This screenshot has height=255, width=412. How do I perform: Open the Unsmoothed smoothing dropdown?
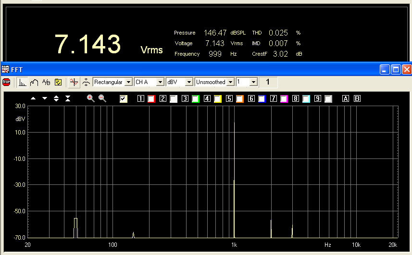tap(231, 82)
